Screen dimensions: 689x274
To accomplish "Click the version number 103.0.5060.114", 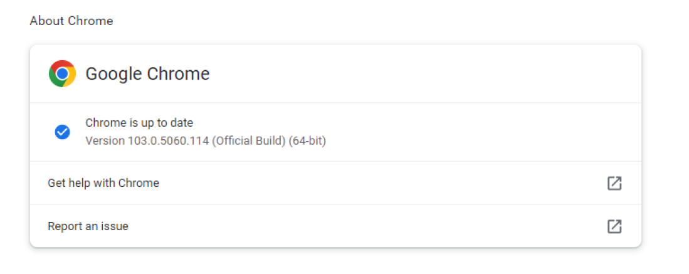I will tap(169, 140).
